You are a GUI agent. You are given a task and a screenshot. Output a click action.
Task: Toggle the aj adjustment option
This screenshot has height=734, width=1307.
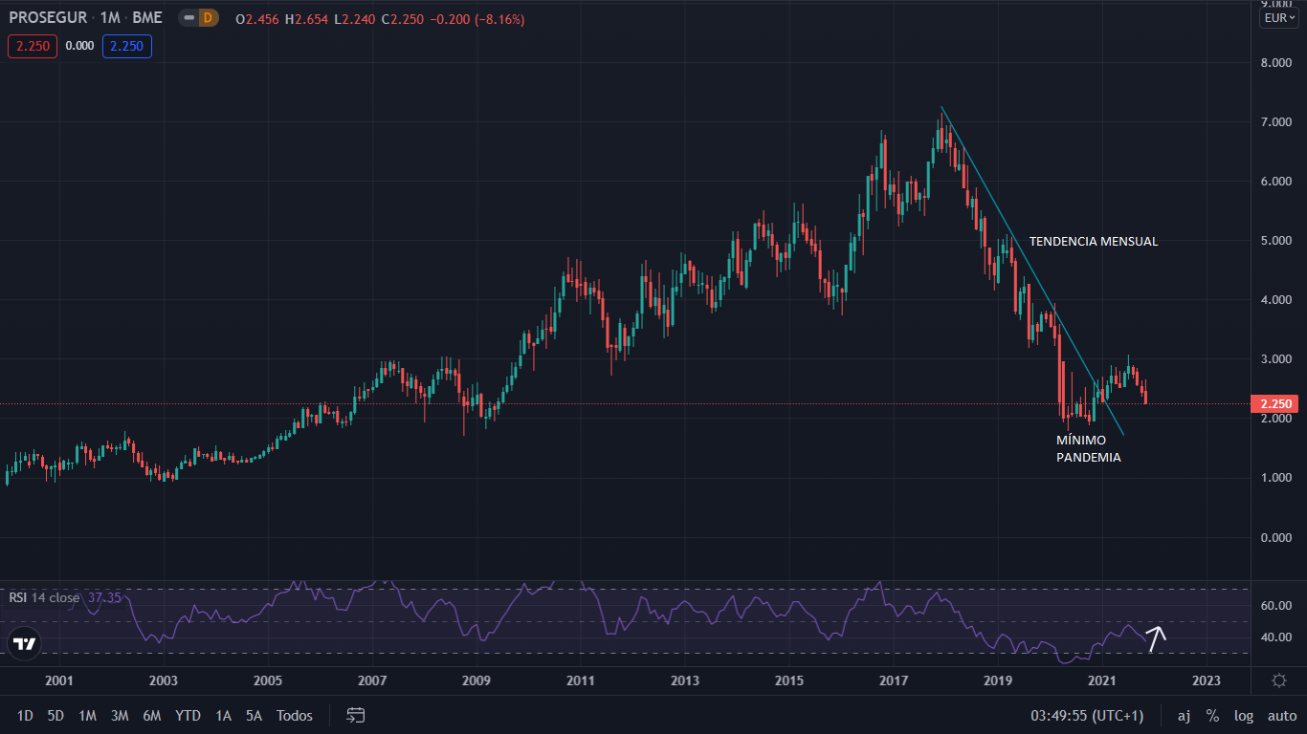click(x=1184, y=715)
